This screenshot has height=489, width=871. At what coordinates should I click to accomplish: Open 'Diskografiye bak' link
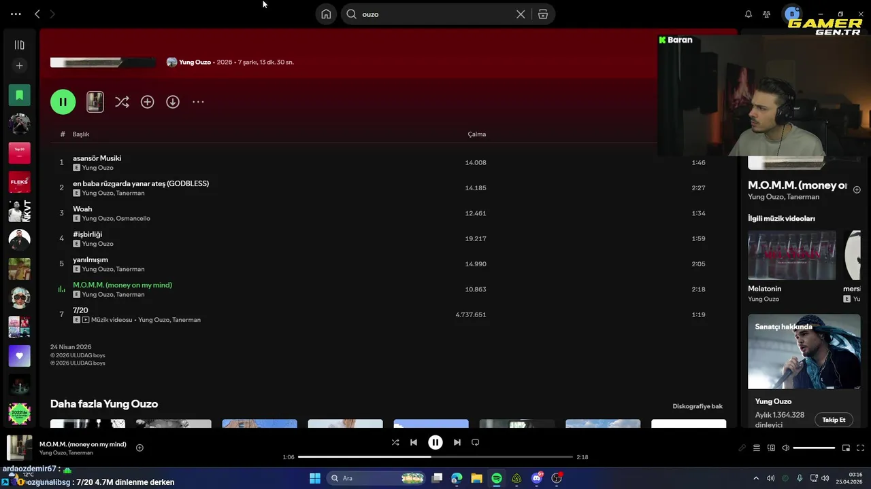coord(697,406)
